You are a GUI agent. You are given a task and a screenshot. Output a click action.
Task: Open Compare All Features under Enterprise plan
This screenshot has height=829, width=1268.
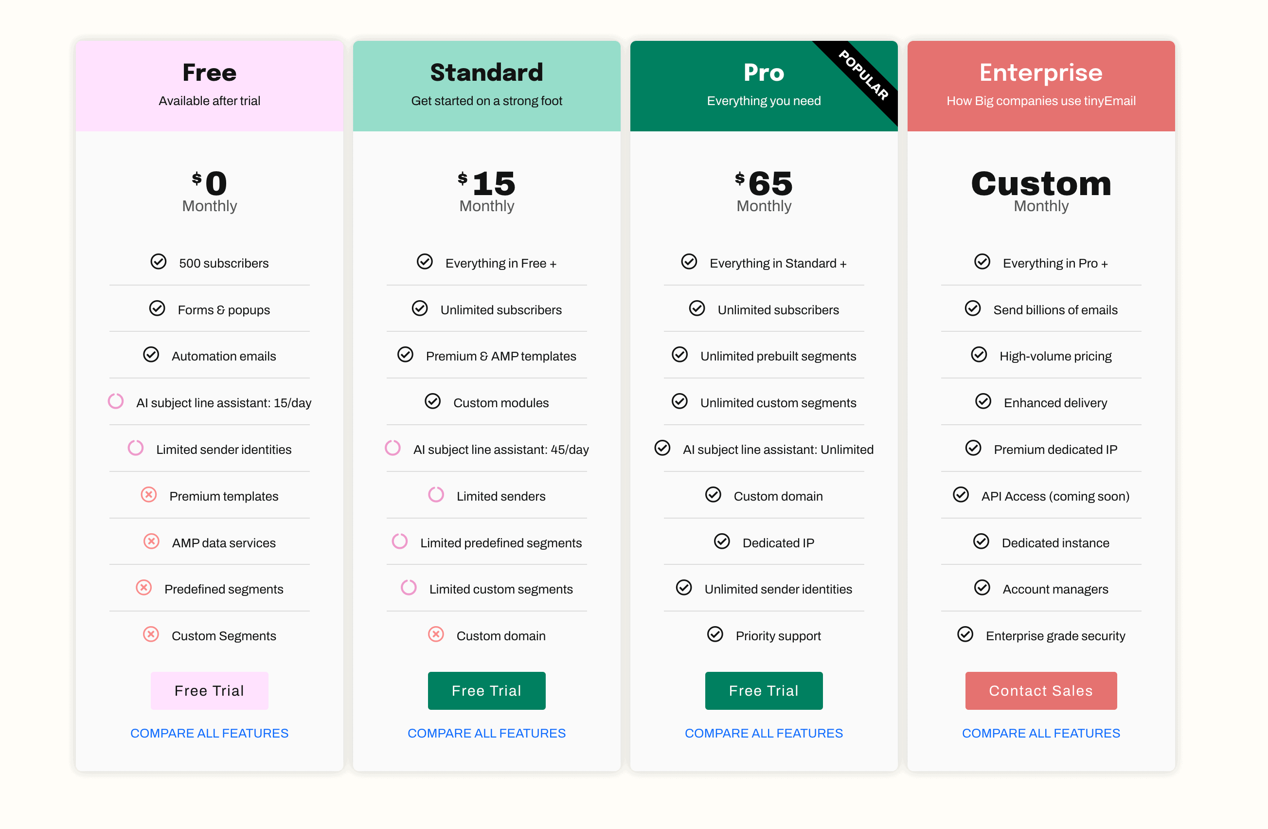pyautogui.click(x=1040, y=733)
